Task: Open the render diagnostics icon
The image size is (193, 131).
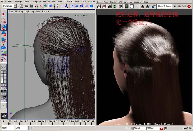Action: coord(153,6)
